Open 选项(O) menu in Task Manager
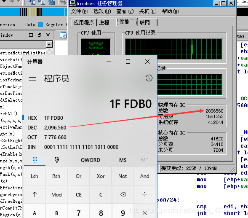This screenshot has width=248, height=218. [x=102, y=11]
